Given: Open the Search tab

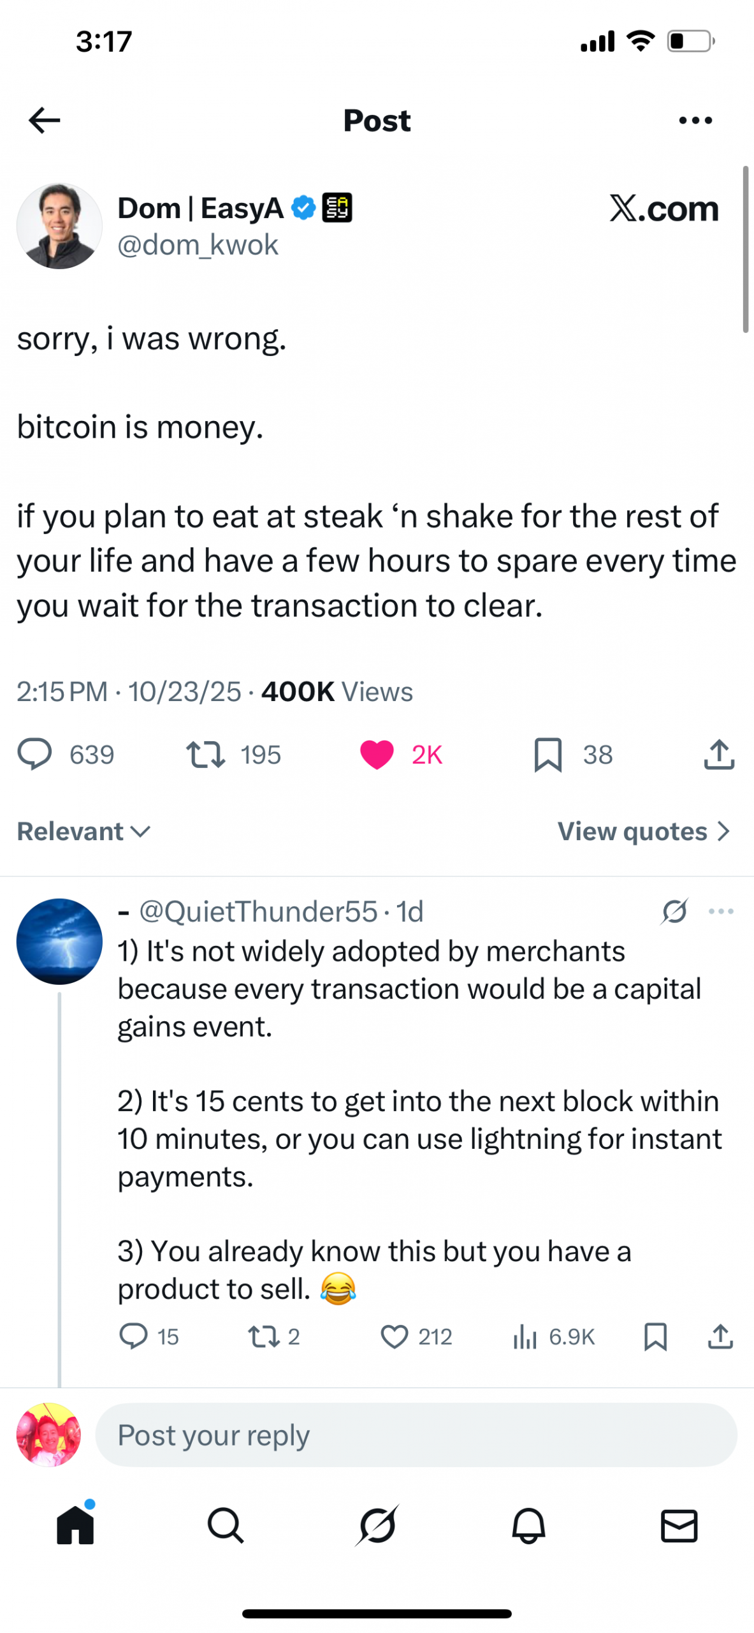Looking at the screenshot, I should (x=226, y=1526).
